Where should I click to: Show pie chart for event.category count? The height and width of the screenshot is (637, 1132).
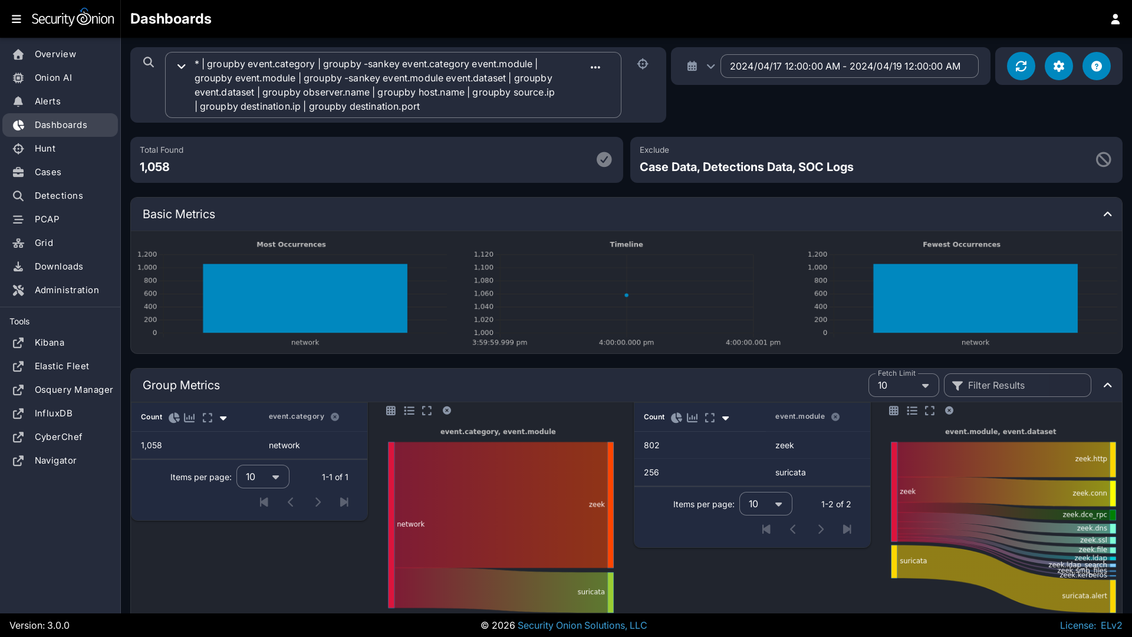174,418
